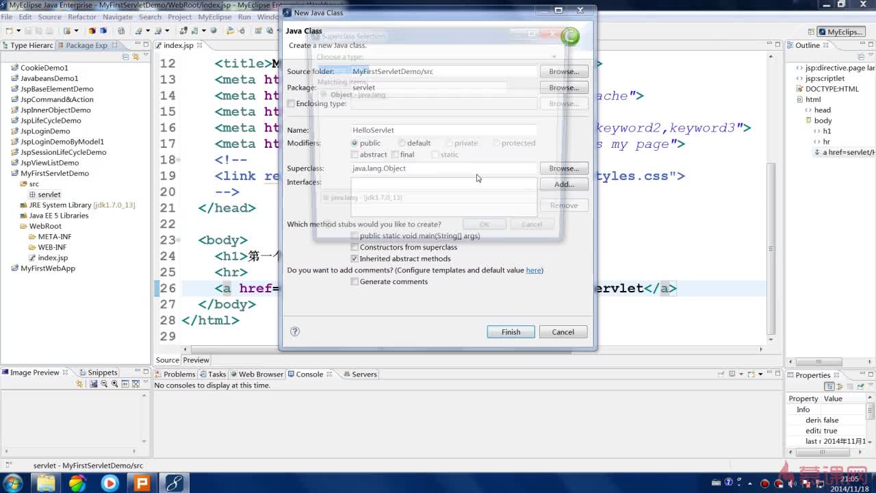876x493 pixels.
Task: Open Windows Start button
Action: (13, 483)
